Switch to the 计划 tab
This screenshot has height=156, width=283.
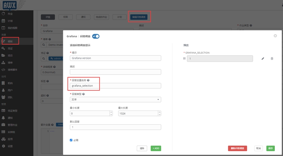(x=119, y=17)
